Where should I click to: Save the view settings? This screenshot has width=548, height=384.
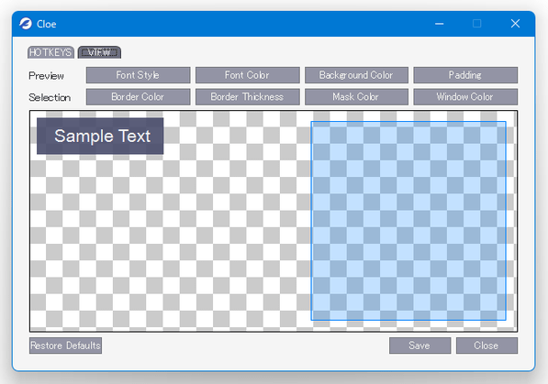point(420,346)
